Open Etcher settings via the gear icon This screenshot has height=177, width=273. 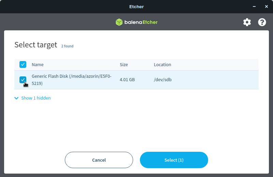tap(247, 22)
